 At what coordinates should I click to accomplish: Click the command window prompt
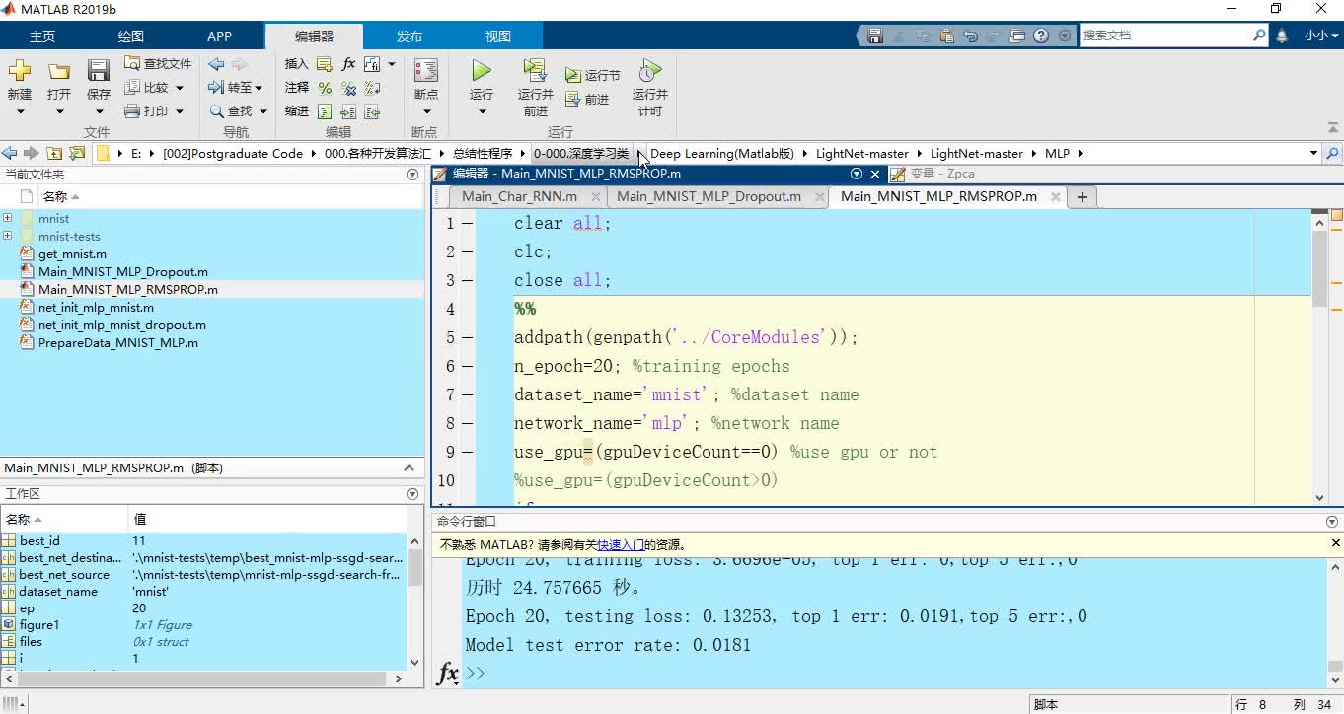[x=478, y=673]
